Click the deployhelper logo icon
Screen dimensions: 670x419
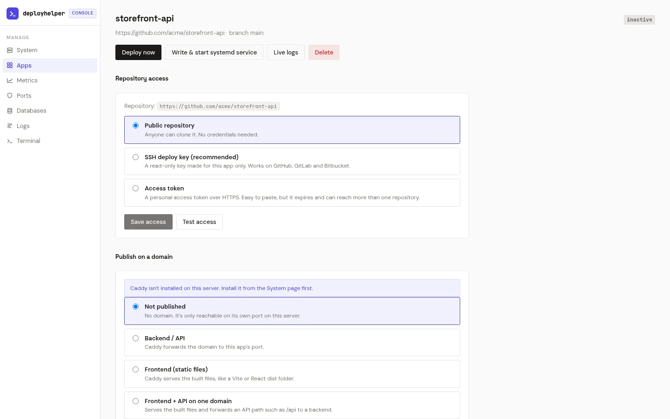13,14
